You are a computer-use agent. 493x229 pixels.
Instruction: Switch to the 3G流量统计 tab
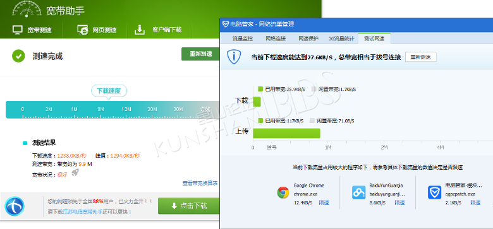(341, 38)
